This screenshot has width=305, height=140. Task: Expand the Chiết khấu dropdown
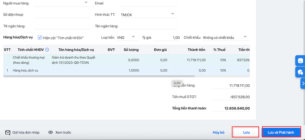pyautogui.click(x=245, y=36)
